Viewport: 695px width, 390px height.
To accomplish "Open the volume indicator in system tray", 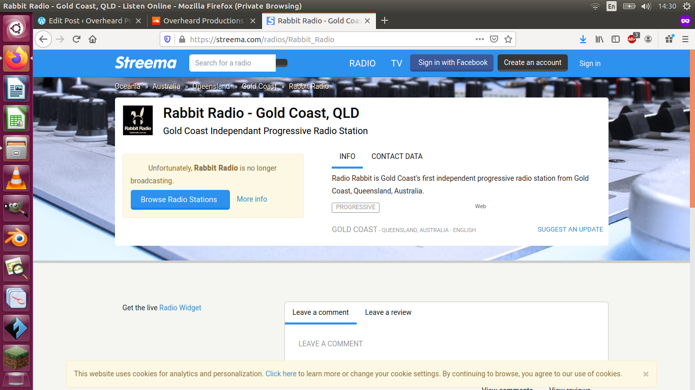I will [x=646, y=6].
